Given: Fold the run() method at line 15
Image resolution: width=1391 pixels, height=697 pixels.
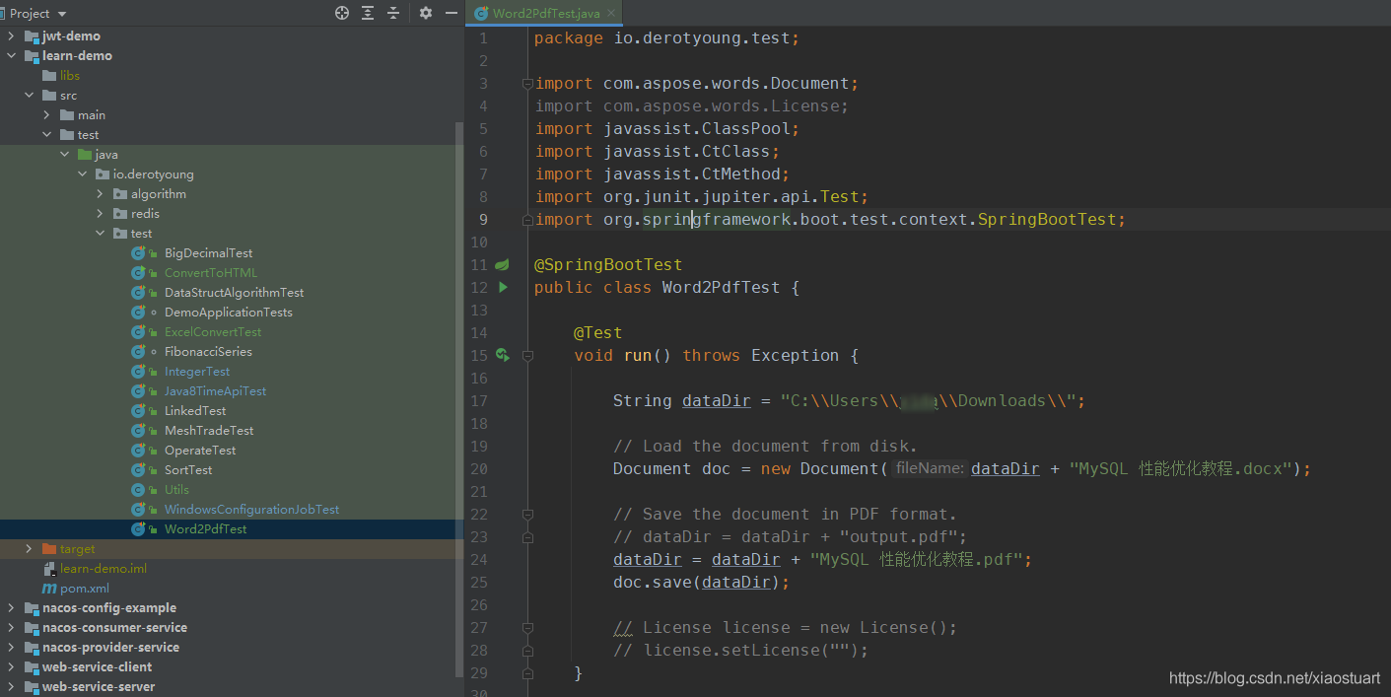Looking at the screenshot, I should tap(527, 356).
